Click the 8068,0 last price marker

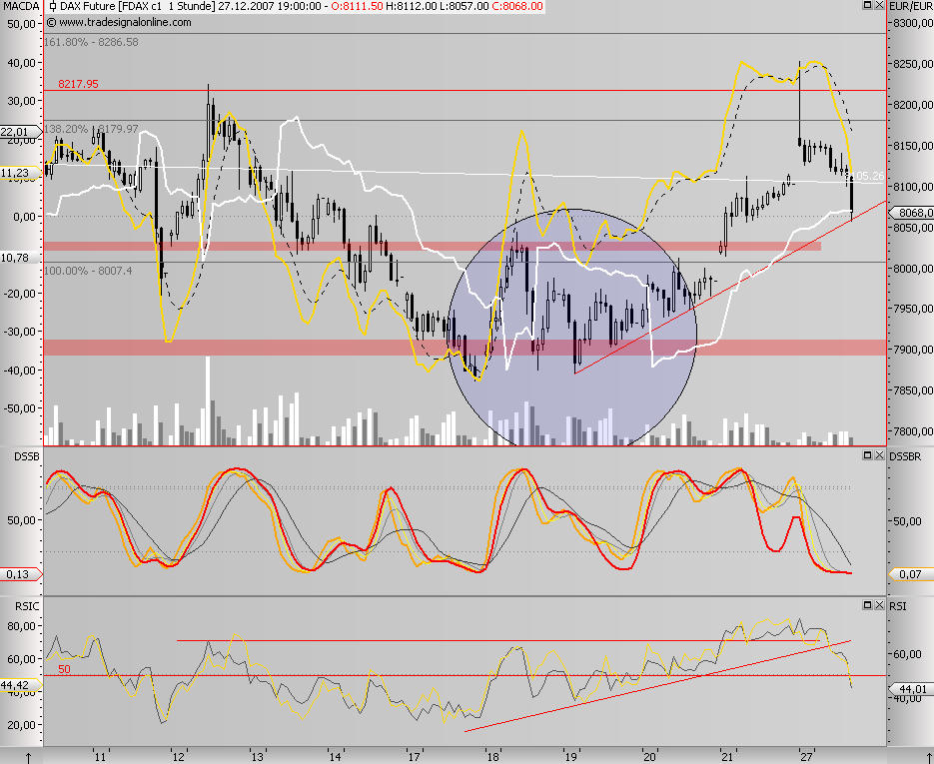tap(913, 213)
